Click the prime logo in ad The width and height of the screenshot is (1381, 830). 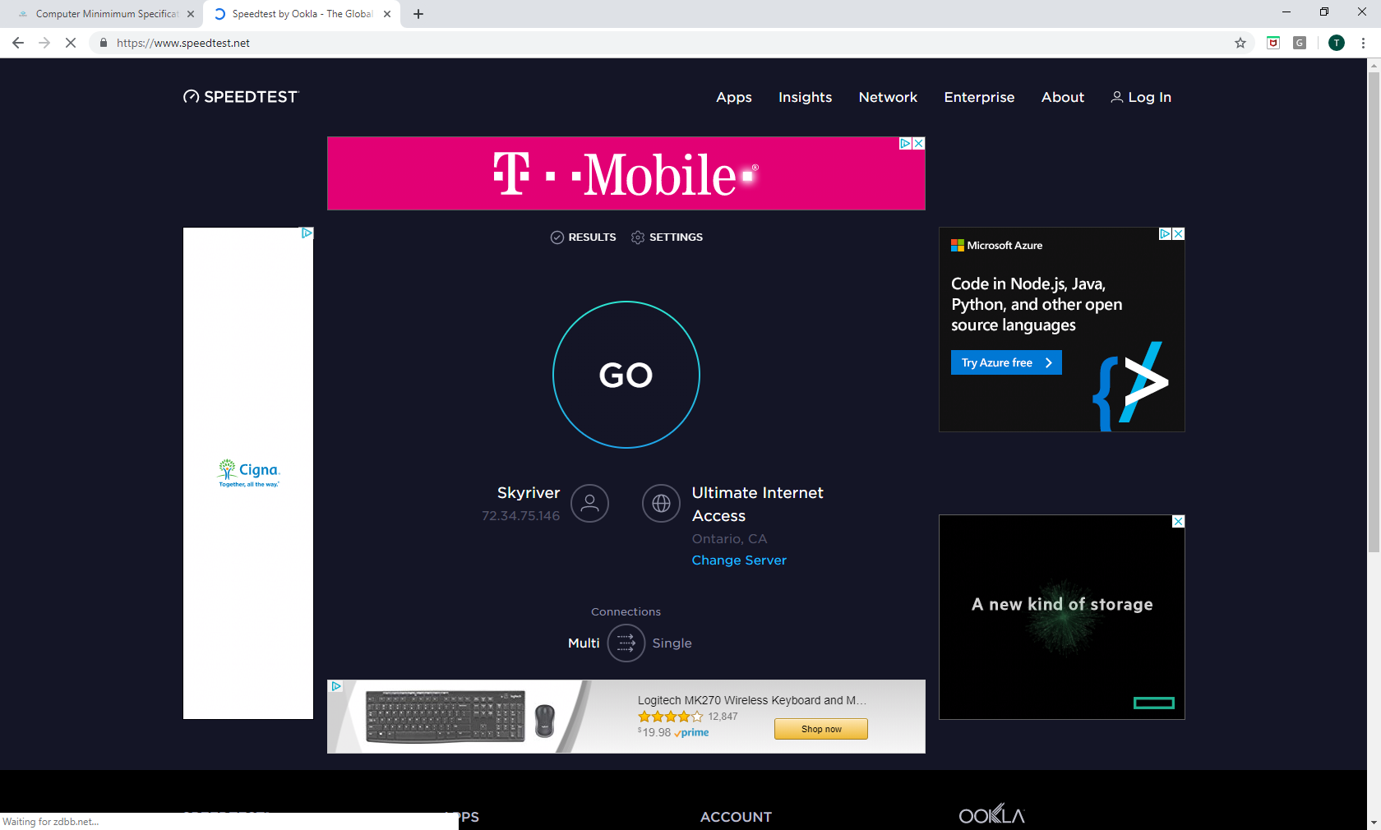691,733
